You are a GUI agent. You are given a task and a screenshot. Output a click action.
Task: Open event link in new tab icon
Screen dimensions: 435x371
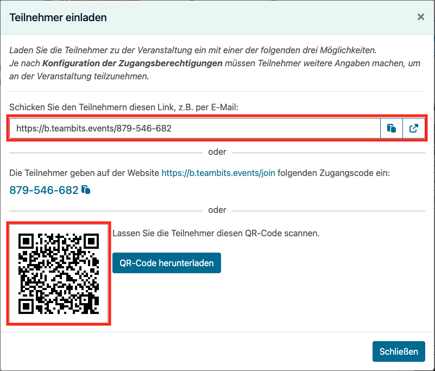click(x=414, y=128)
